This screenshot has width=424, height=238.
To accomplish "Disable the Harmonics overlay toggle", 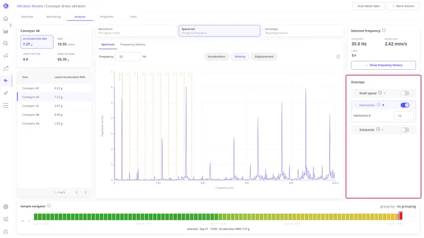I will point(405,105).
